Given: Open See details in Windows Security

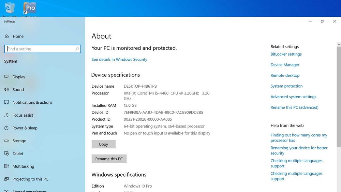Looking at the screenshot, I should click(x=119, y=59).
